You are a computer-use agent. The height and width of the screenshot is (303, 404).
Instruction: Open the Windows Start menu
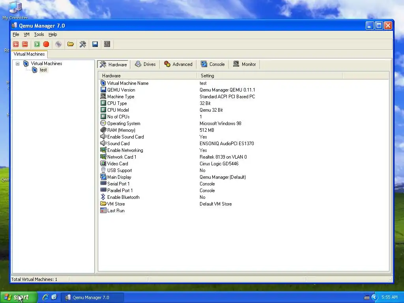[x=19, y=297]
